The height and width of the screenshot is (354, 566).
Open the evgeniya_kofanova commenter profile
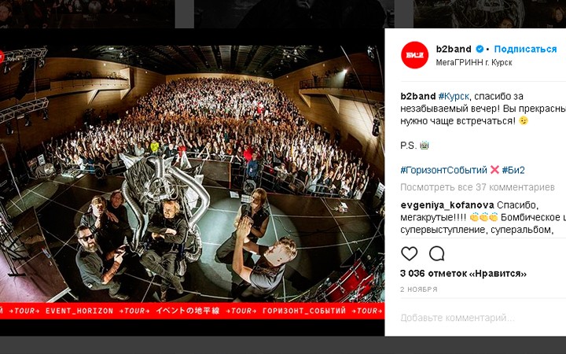coord(447,205)
